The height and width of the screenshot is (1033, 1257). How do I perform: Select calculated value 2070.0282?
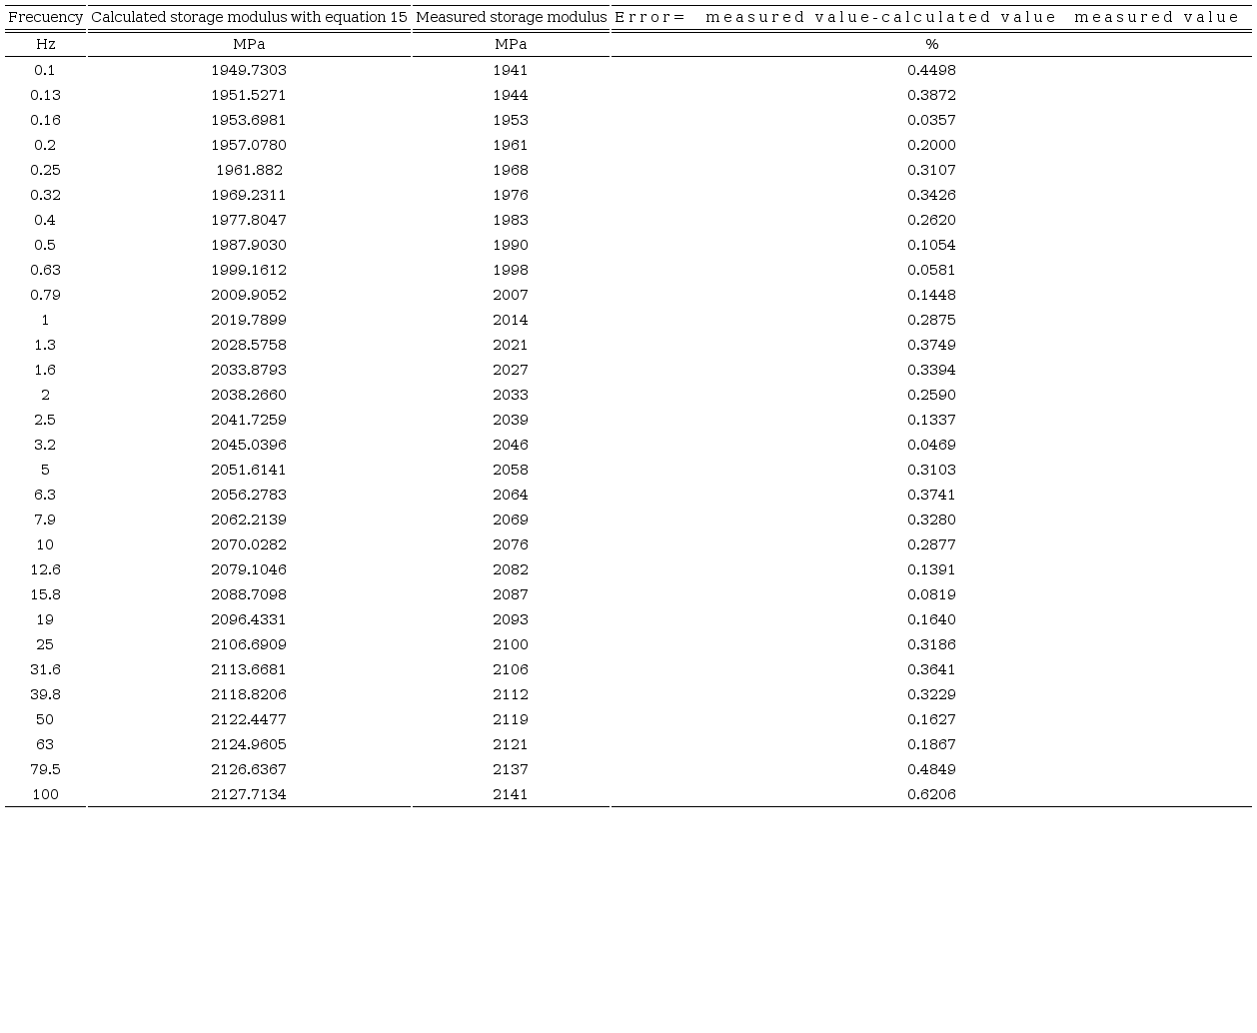pyautogui.click(x=249, y=544)
